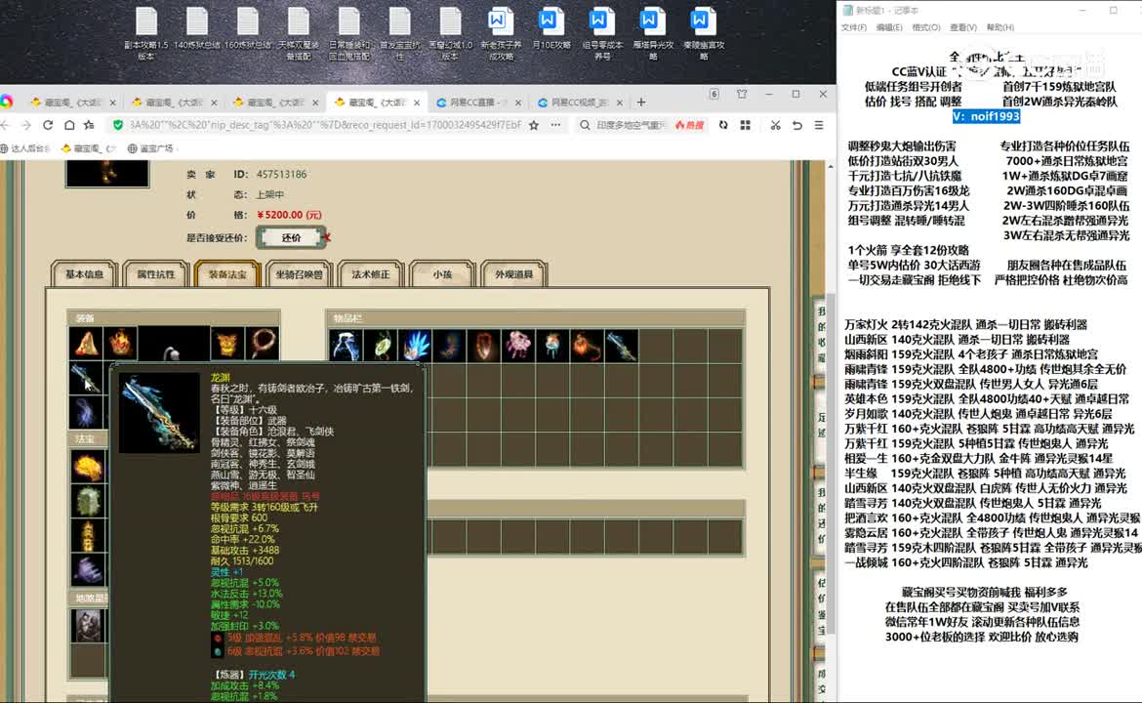Open browser apps grid icon
The height and width of the screenshot is (703, 1142).
tap(745, 125)
